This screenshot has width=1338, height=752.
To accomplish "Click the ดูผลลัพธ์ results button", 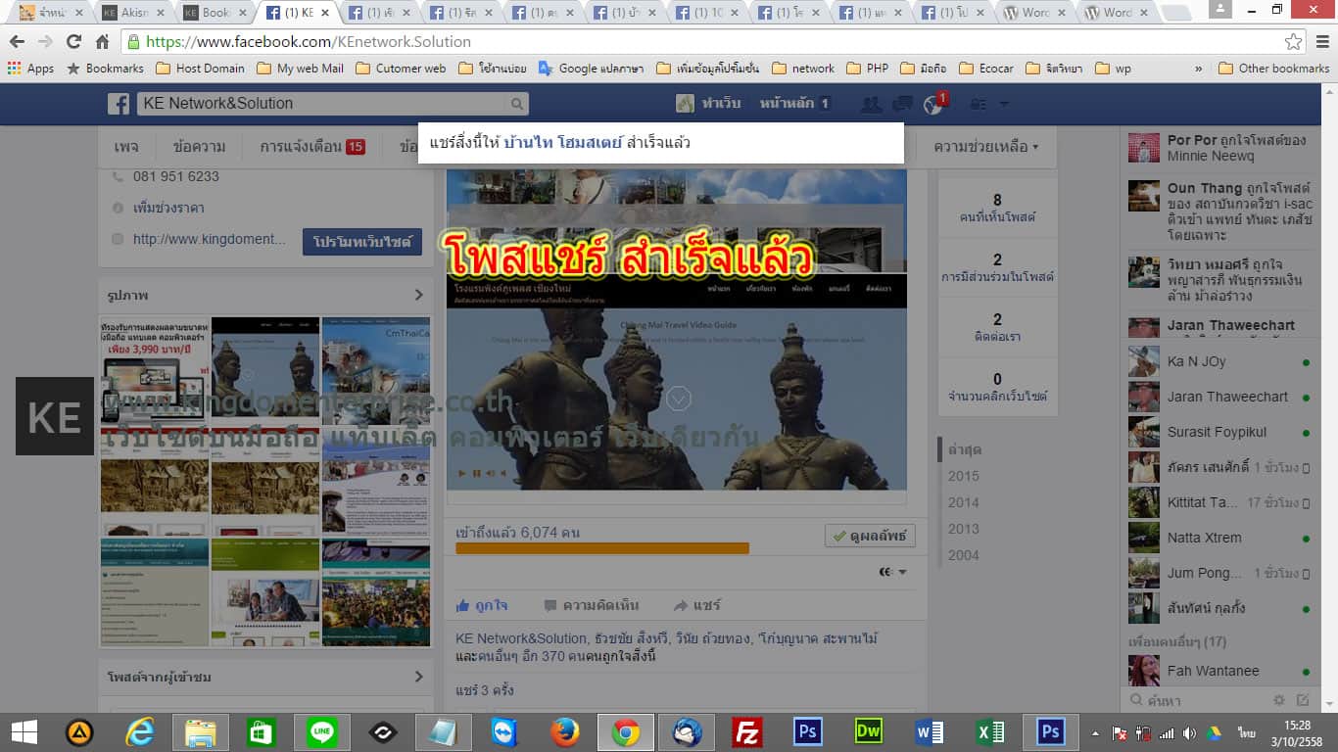I will click(x=870, y=536).
